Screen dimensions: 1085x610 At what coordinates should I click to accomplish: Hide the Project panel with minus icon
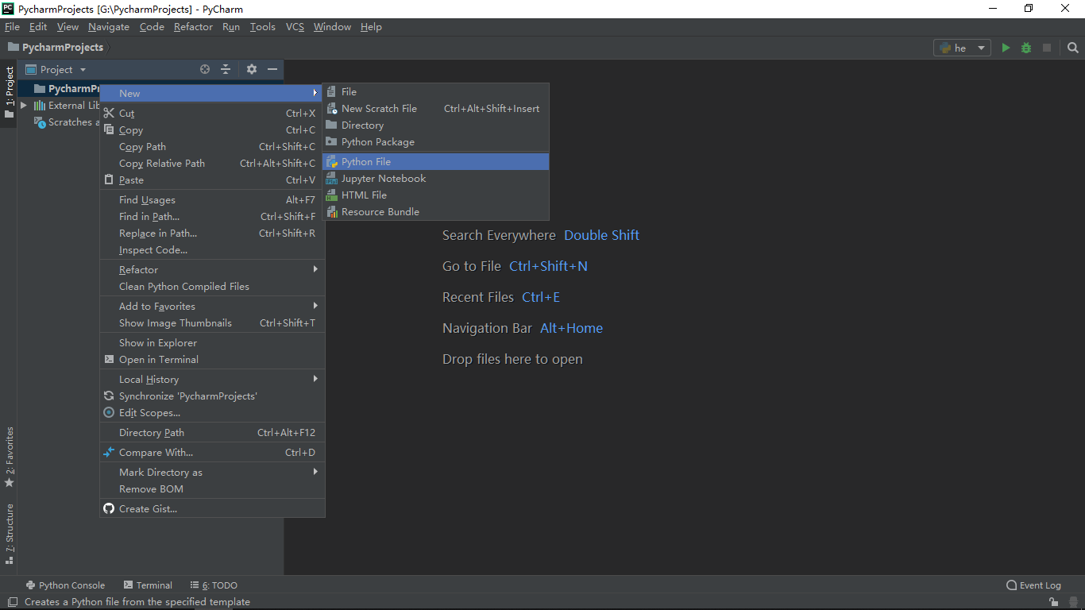(272, 69)
